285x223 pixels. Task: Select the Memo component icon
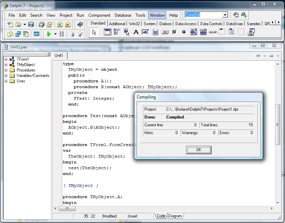(155, 32)
